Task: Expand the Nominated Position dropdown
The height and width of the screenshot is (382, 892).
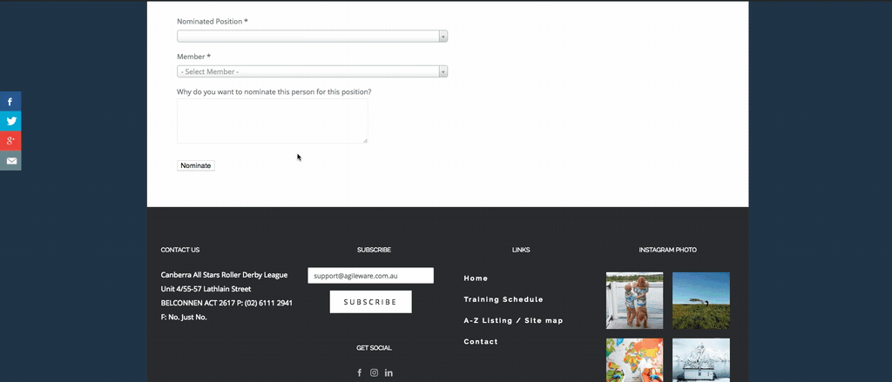Action: [312, 37]
